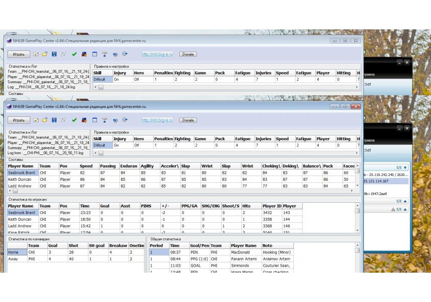Image resolution: width=431 pixels, height=302 pixels.
Task: Click the open folder icon in background window toolbar
Action: coord(44,54)
